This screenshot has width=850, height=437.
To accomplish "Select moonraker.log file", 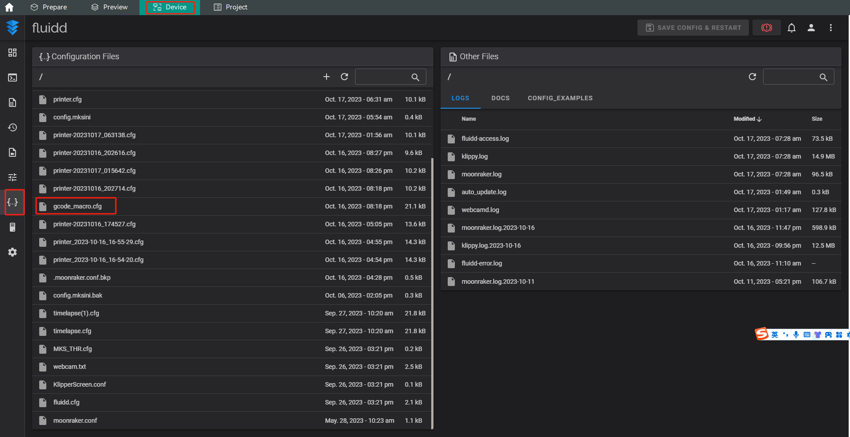I will pos(641,174).
